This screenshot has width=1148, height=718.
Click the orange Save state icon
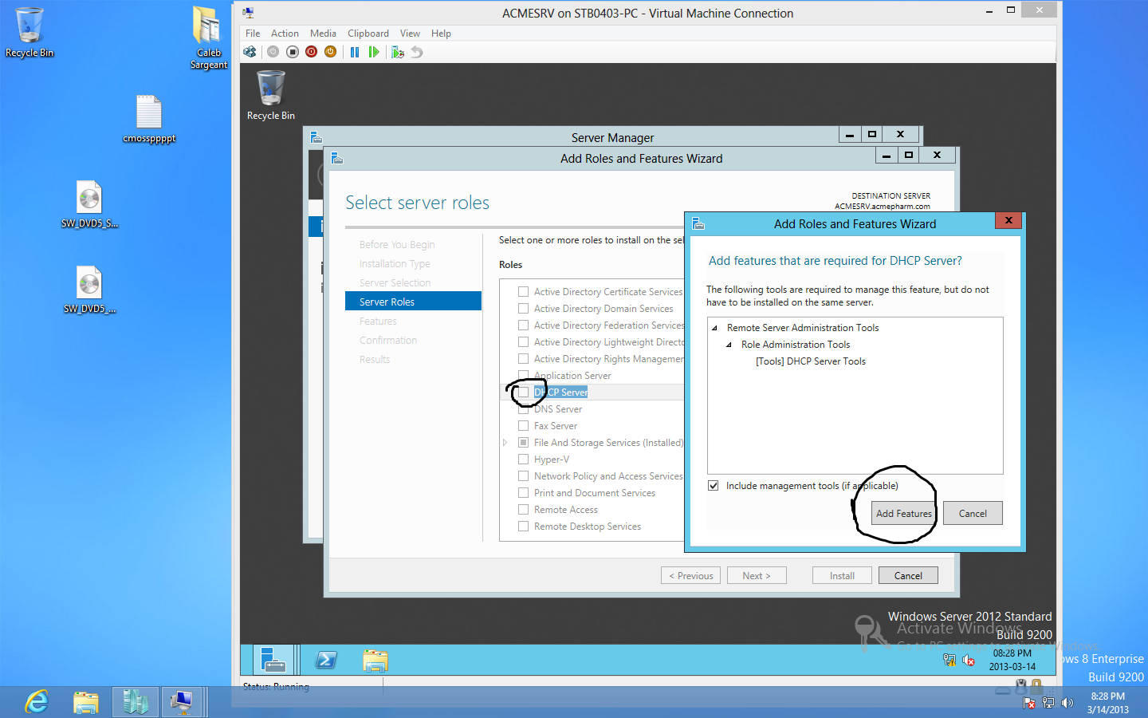(331, 52)
